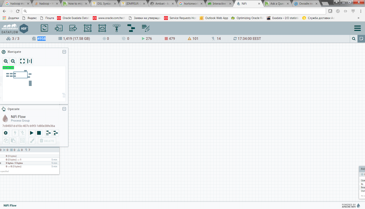This screenshot has height=209, width=365.
Task: Zoom out using Navigate panel
Action: pos(13,61)
